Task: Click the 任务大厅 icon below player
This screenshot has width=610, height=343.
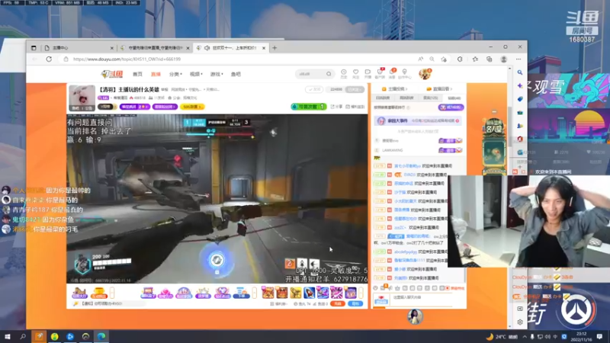Action: tap(79, 293)
